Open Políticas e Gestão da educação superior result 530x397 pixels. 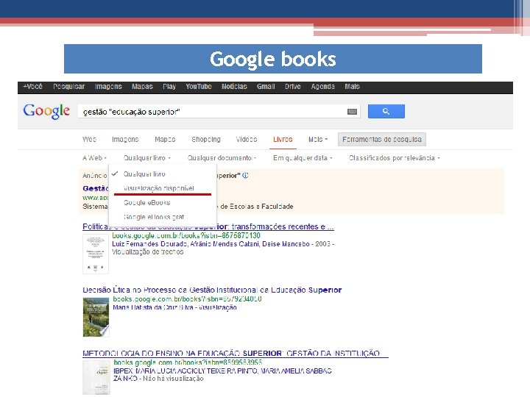[208, 226]
